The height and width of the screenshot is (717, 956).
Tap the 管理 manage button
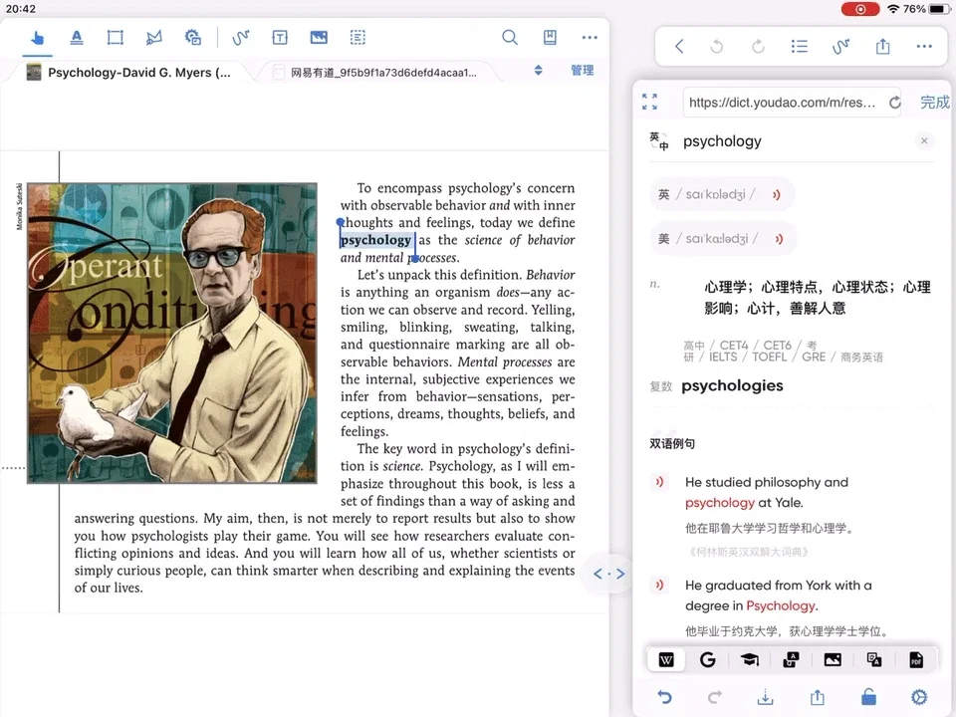pyautogui.click(x=582, y=71)
